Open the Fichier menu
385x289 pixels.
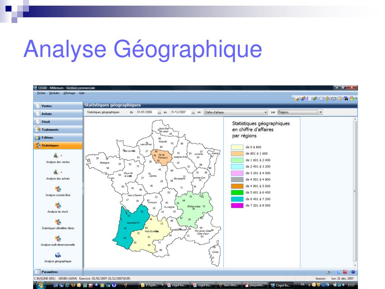tap(41, 93)
